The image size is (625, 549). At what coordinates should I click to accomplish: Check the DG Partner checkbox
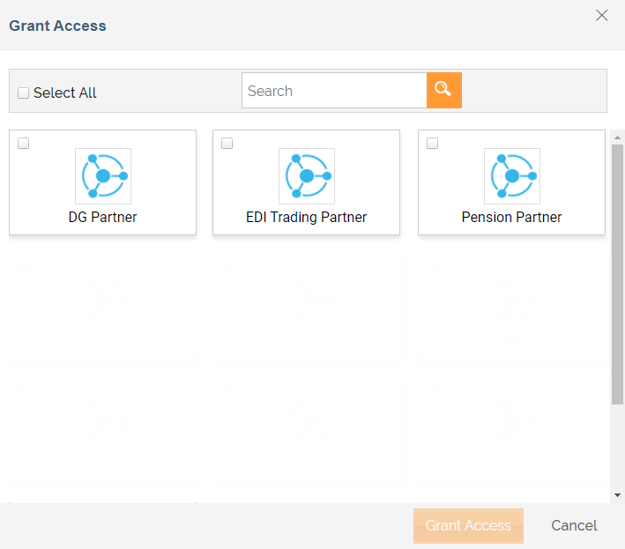[24, 144]
